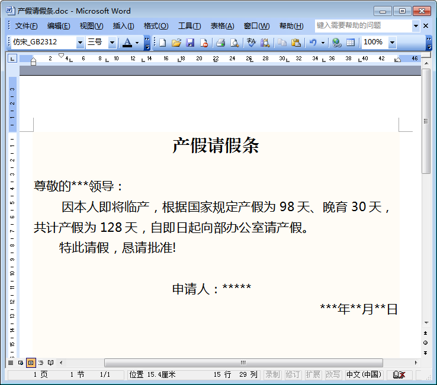Undo last action with the arrow icon
437x385 pixels.
pyautogui.click(x=313, y=43)
